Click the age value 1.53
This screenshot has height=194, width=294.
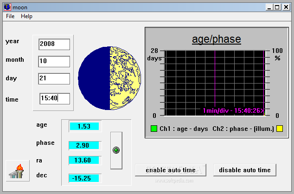coord(84,126)
